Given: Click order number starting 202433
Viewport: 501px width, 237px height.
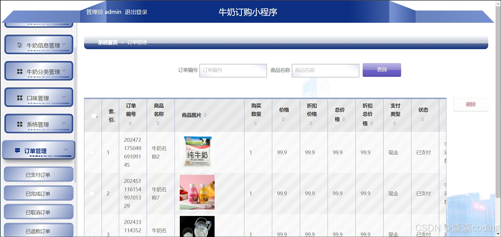Looking at the screenshot, I should click(132, 228).
